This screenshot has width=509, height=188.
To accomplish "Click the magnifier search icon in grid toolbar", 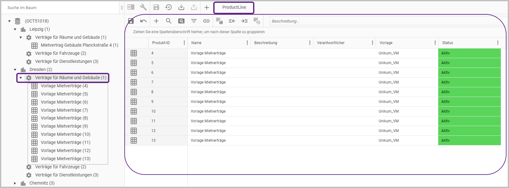I will (169, 21).
